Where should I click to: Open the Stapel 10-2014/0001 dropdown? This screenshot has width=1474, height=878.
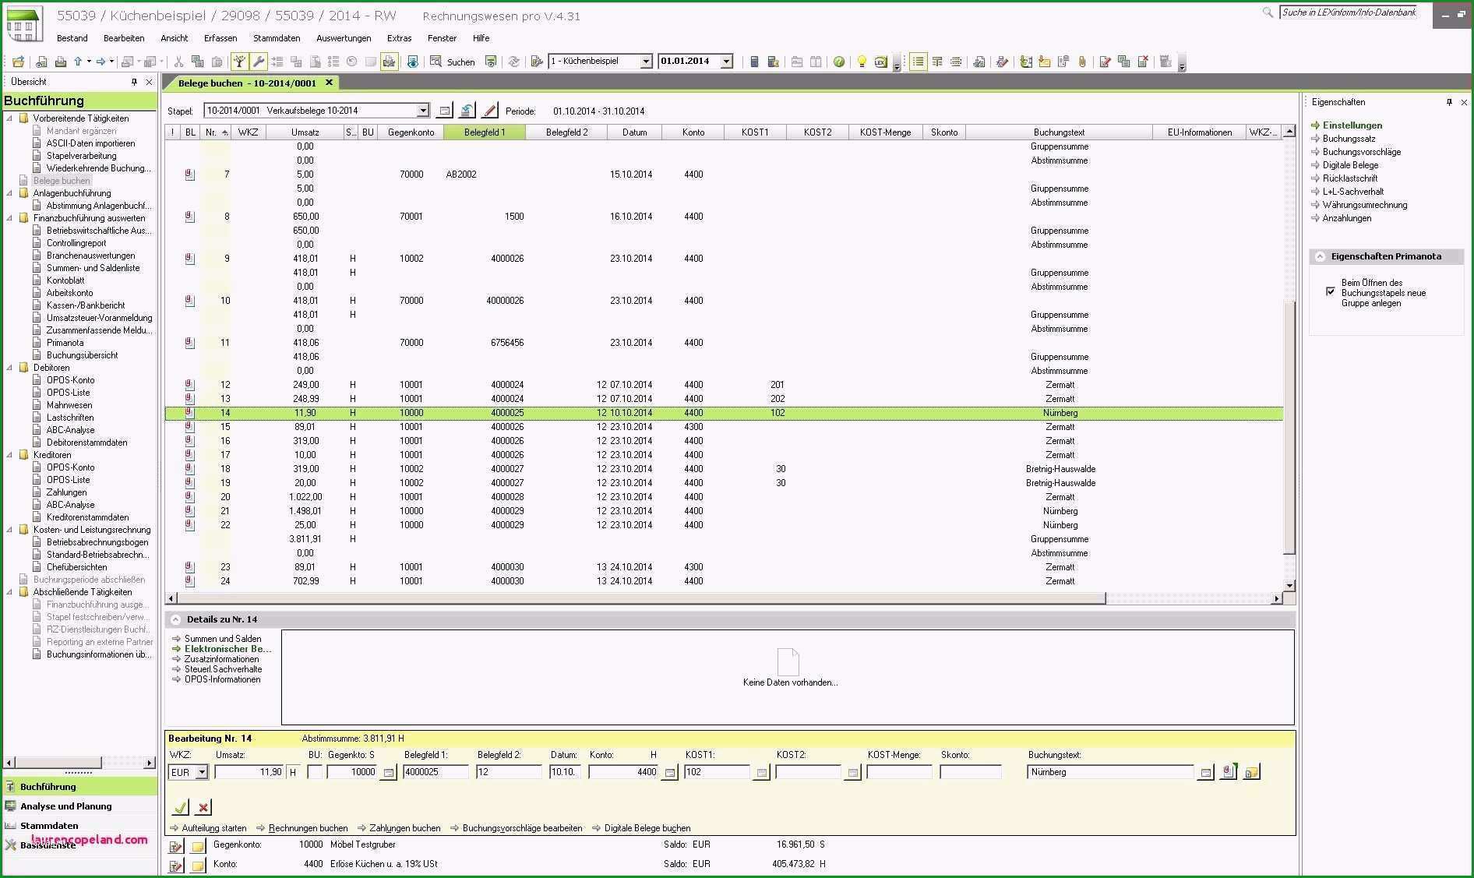tap(423, 111)
